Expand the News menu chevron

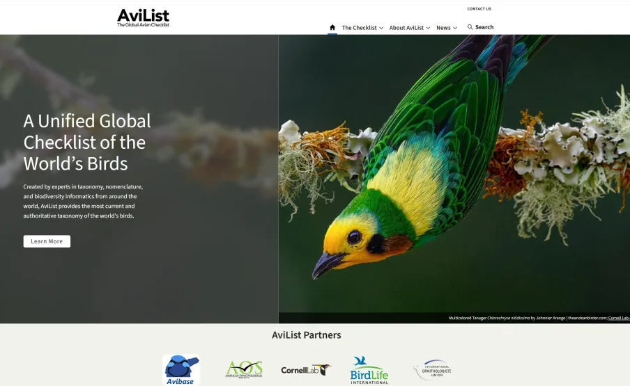455,28
